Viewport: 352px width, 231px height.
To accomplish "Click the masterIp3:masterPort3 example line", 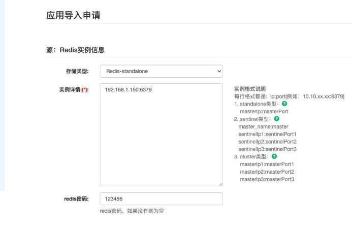I will point(267,179).
